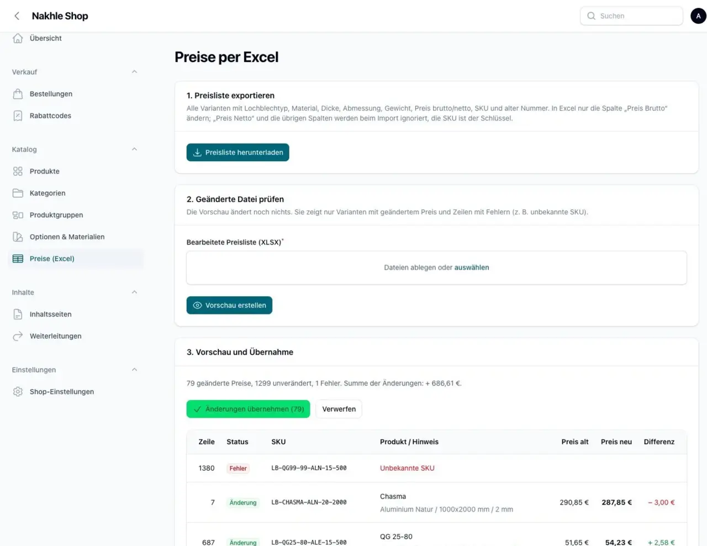707x546 pixels.
Task: Click the magnifier icon in the search box
Action: pyautogui.click(x=591, y=16)
